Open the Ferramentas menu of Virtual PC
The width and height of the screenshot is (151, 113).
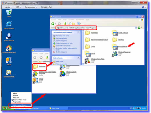pyautogui.click(x=31, y=7)
